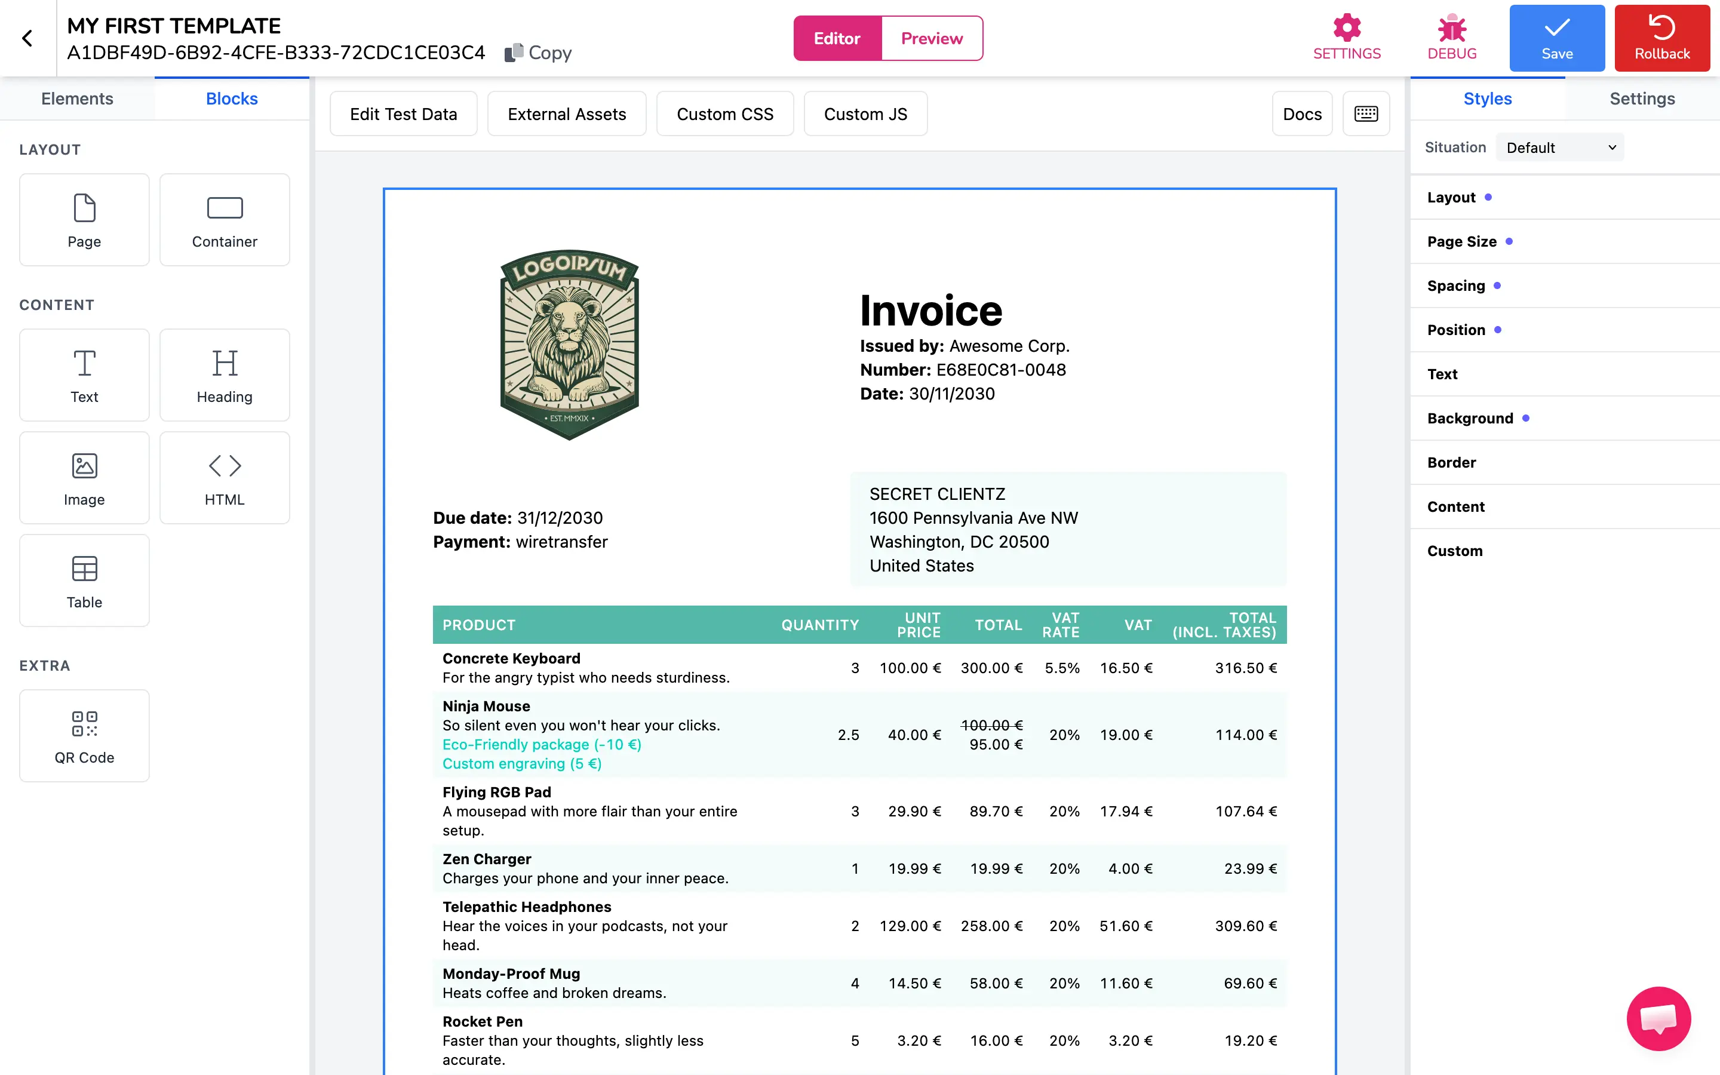Image resolution: width=1720 pixels, height=1075 pixels.
Task: Select the Image block
Action: (84, 477)
